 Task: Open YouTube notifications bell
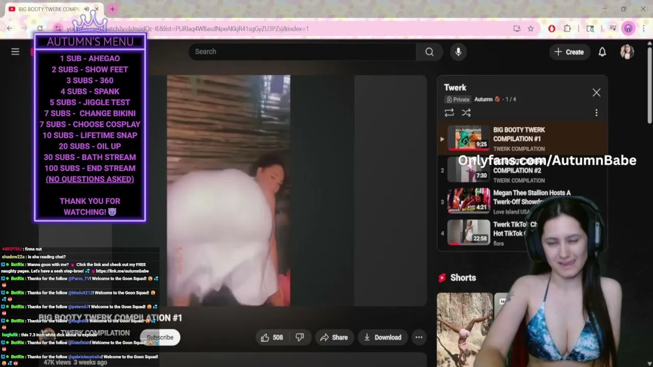(602, 51)
